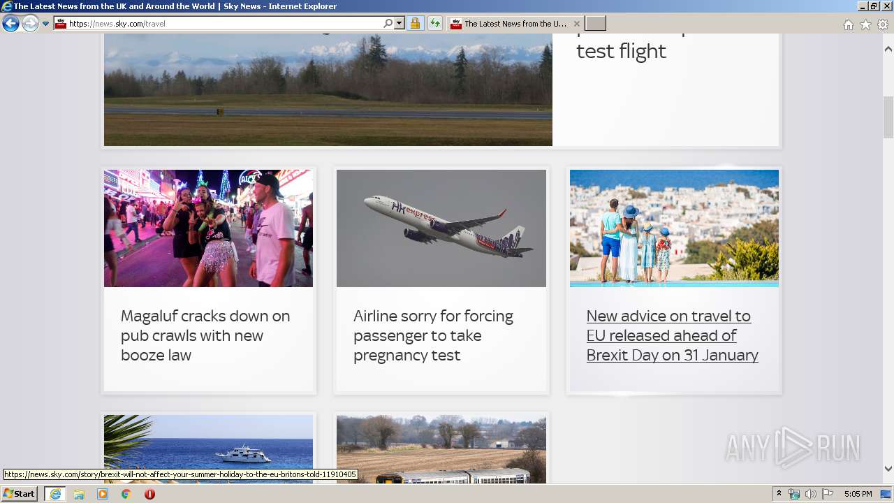The width and height of the screenshot is (894, 503).
Task: Read 'Airline sorry for forcing passenger' story
Action: (433, 335)
